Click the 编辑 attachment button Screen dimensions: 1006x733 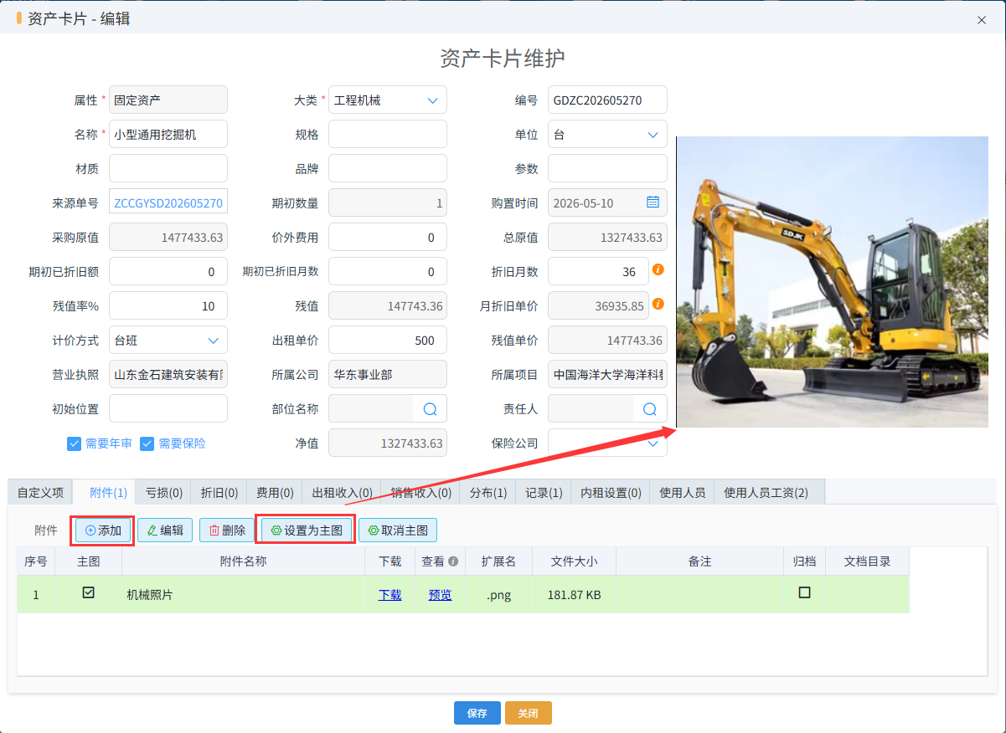tap(165, 531)
